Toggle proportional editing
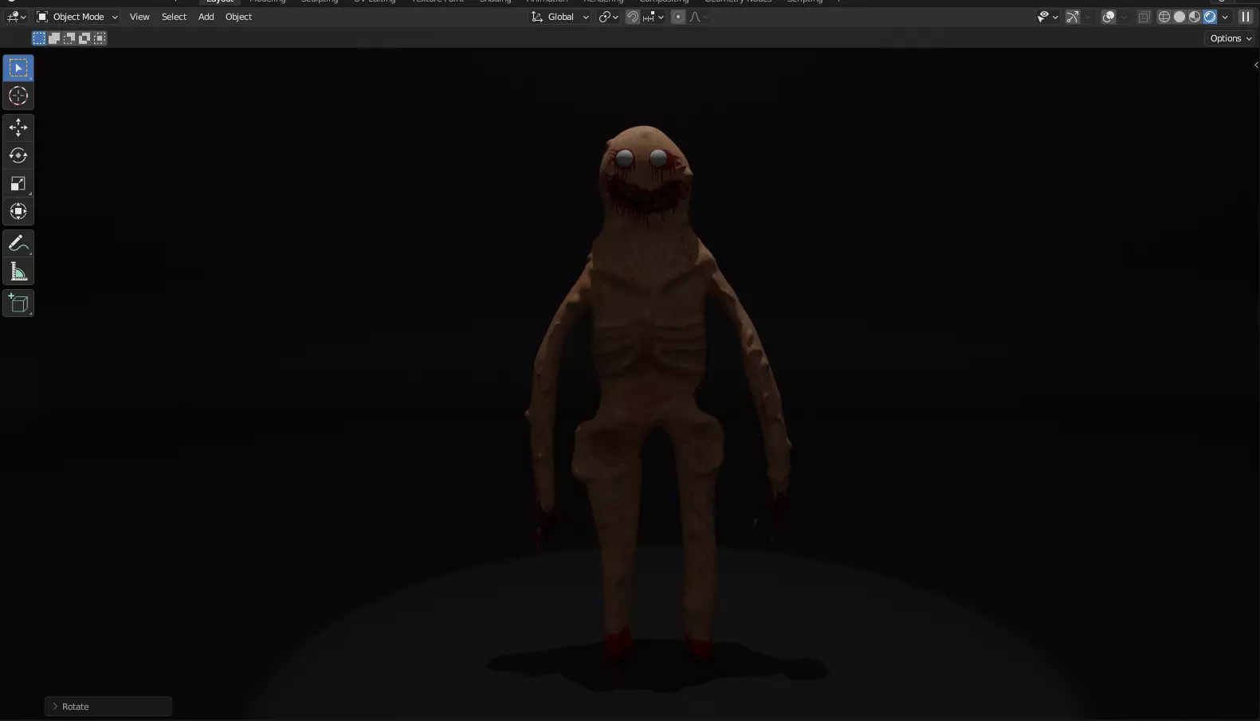 coord(678,17)
